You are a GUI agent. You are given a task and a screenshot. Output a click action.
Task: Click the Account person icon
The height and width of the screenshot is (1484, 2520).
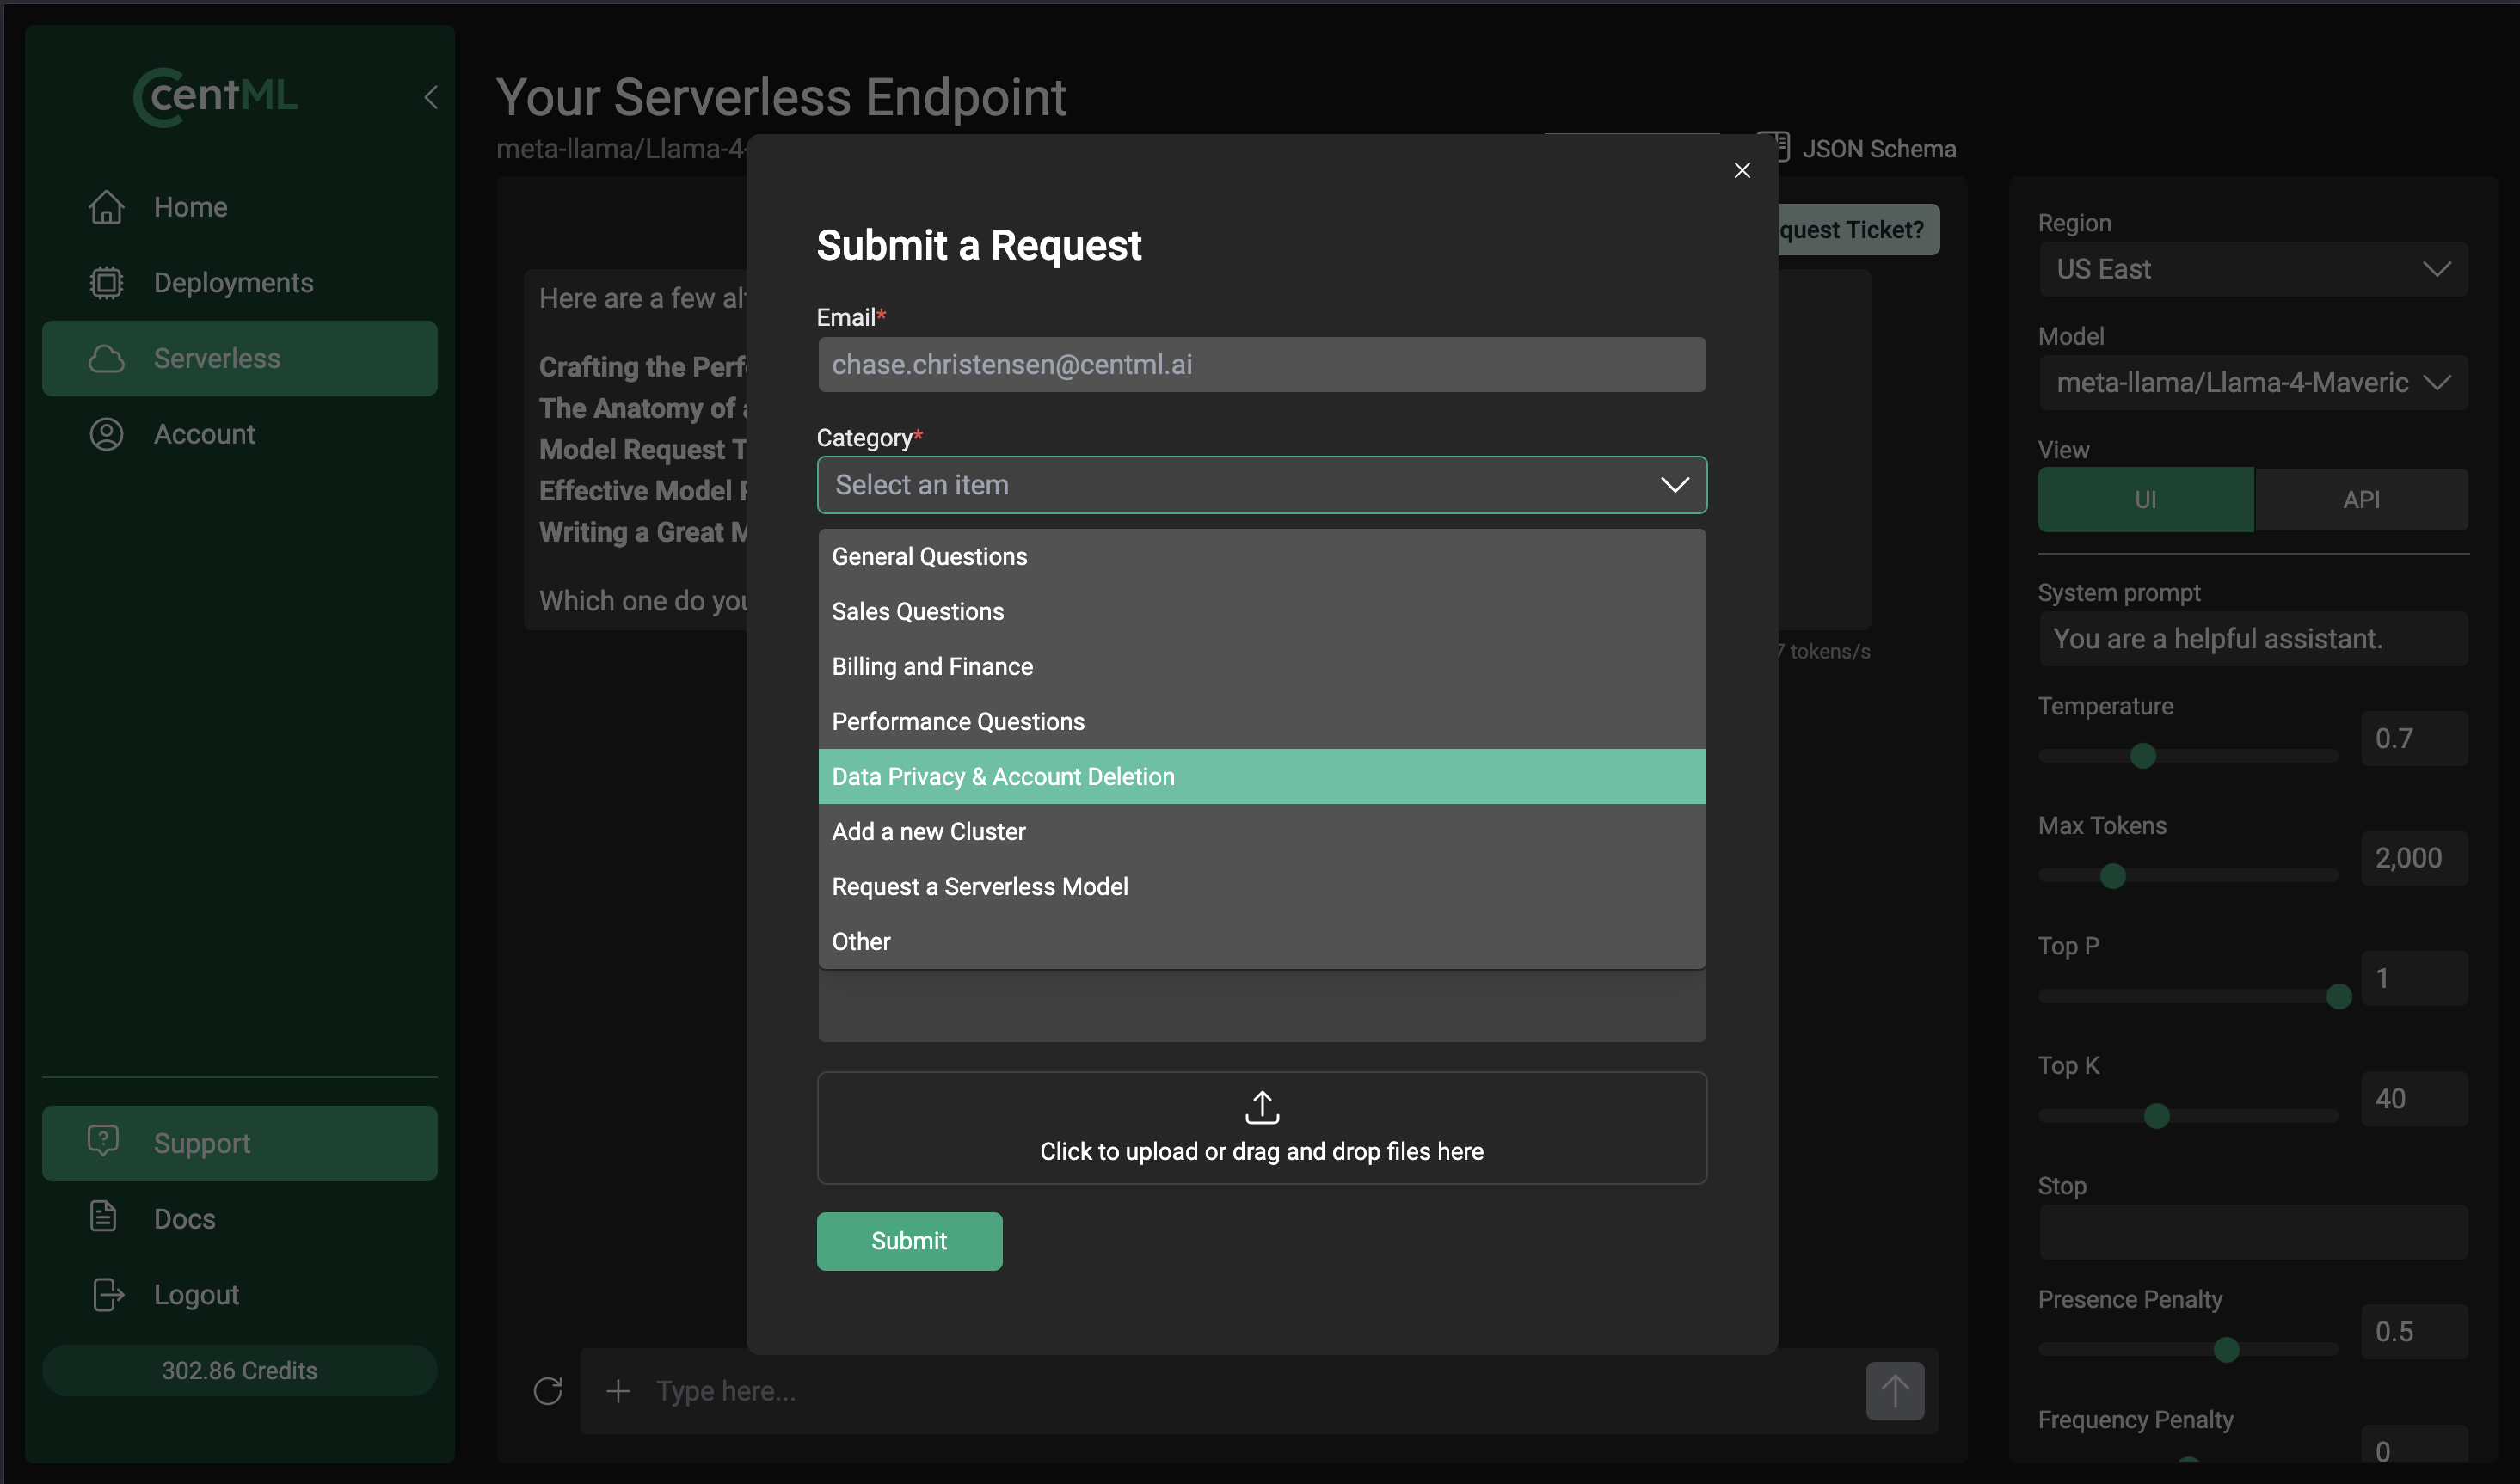pyautogui.click(x=106, y=434)
